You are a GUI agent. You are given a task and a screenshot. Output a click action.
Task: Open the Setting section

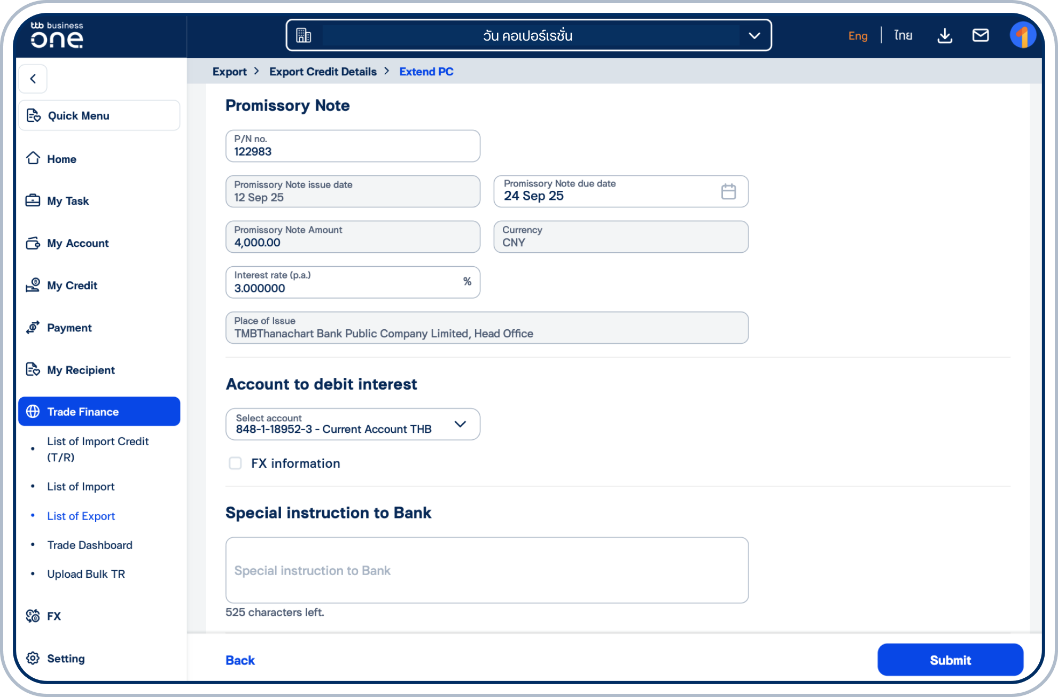pos(65,659)
